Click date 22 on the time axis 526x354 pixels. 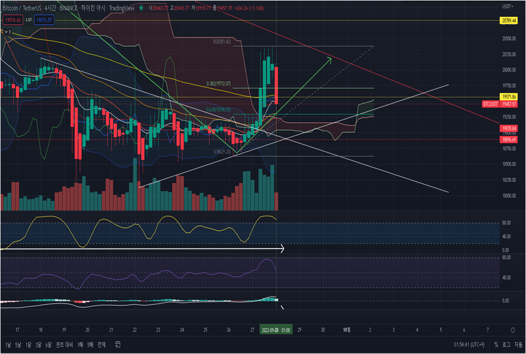[x=135, y=330]
